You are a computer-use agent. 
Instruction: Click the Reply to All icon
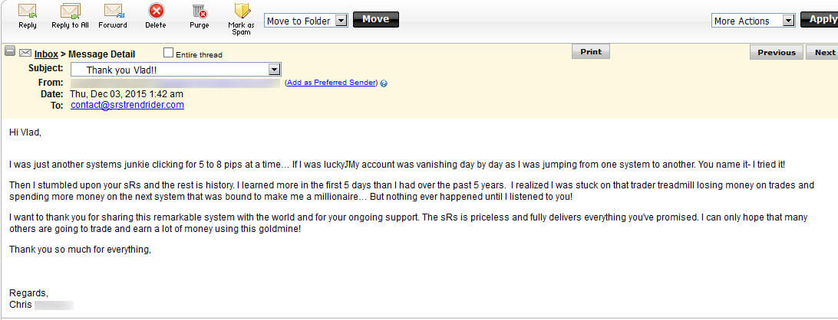coord(70,11)
